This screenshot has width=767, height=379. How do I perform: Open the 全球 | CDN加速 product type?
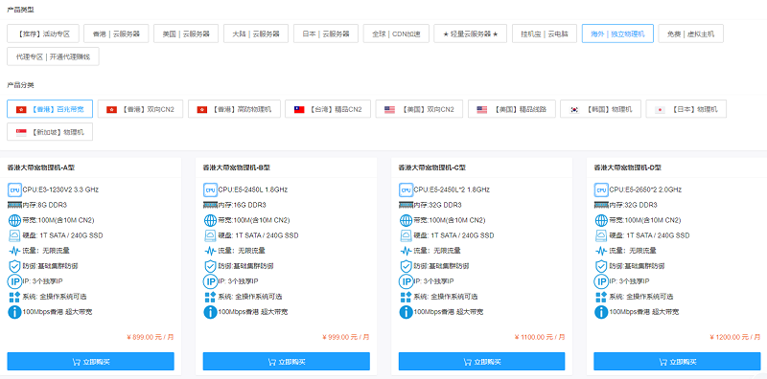point(396,33)
